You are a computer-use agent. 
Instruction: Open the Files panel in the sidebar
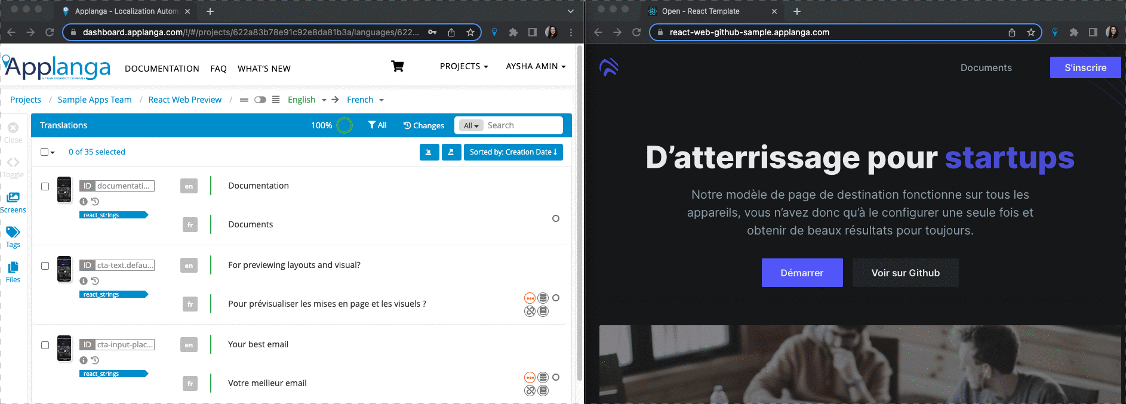click(13, 272)
